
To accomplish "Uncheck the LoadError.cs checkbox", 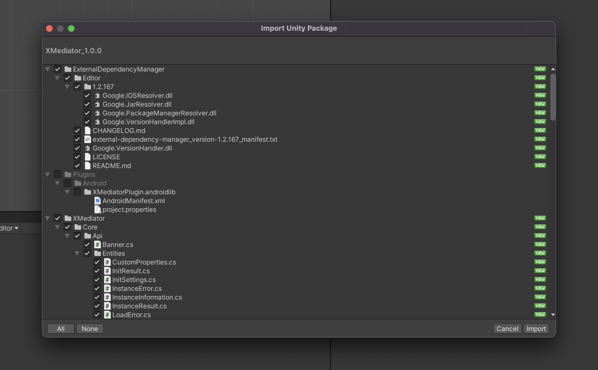I will pyautogui.click(x=97, y=315).
